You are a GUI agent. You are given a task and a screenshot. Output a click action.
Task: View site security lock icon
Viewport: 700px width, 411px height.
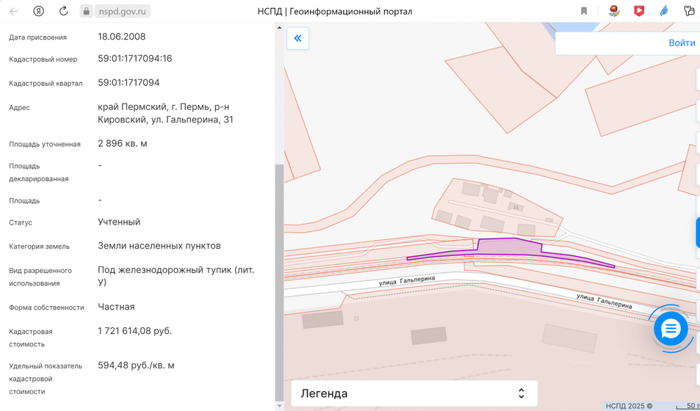[87, 11]
